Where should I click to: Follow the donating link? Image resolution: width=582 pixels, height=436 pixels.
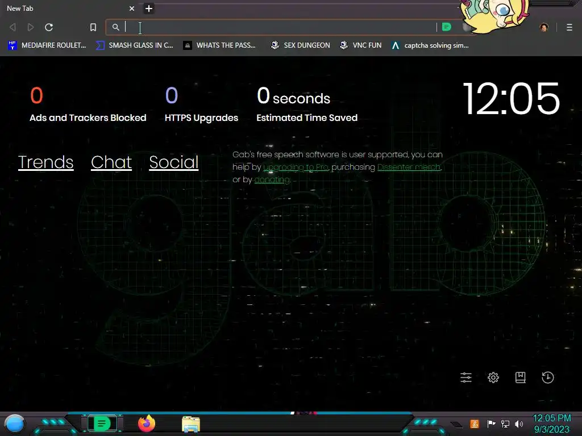point(272,180)
